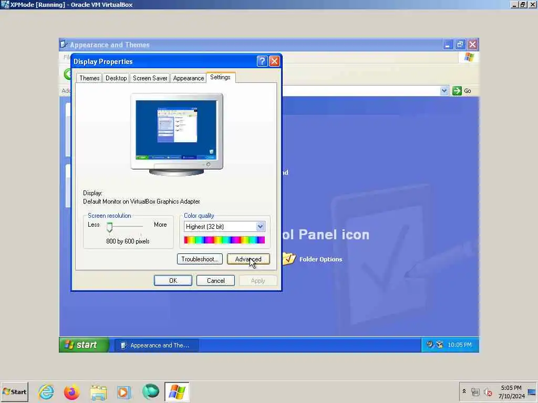Switch to the Desktop tab
The image size is (538, 403).
click(x=116, y=78)
